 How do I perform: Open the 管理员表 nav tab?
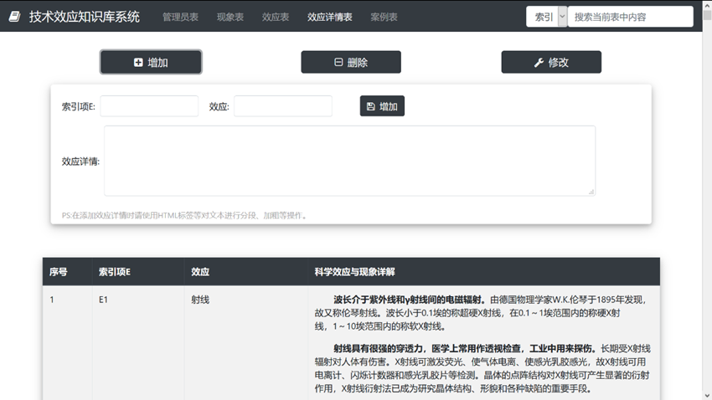180,17
